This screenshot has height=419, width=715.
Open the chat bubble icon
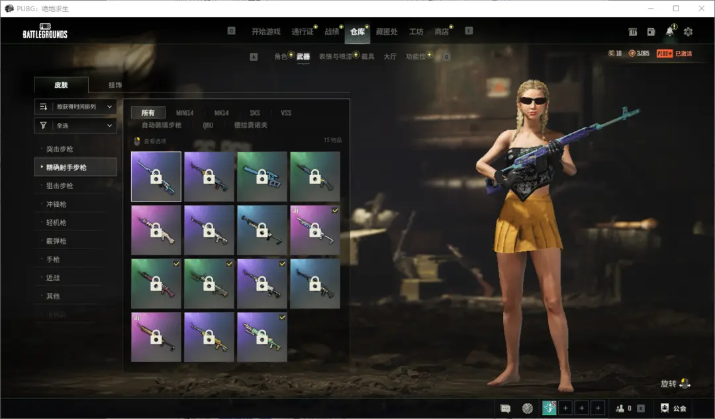click(506, 408)
